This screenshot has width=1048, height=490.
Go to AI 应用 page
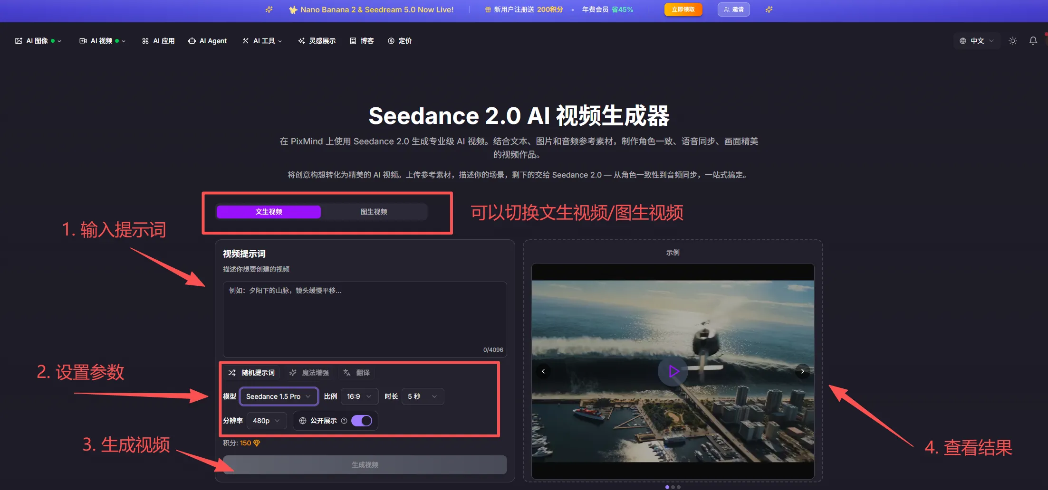(158, 41)
